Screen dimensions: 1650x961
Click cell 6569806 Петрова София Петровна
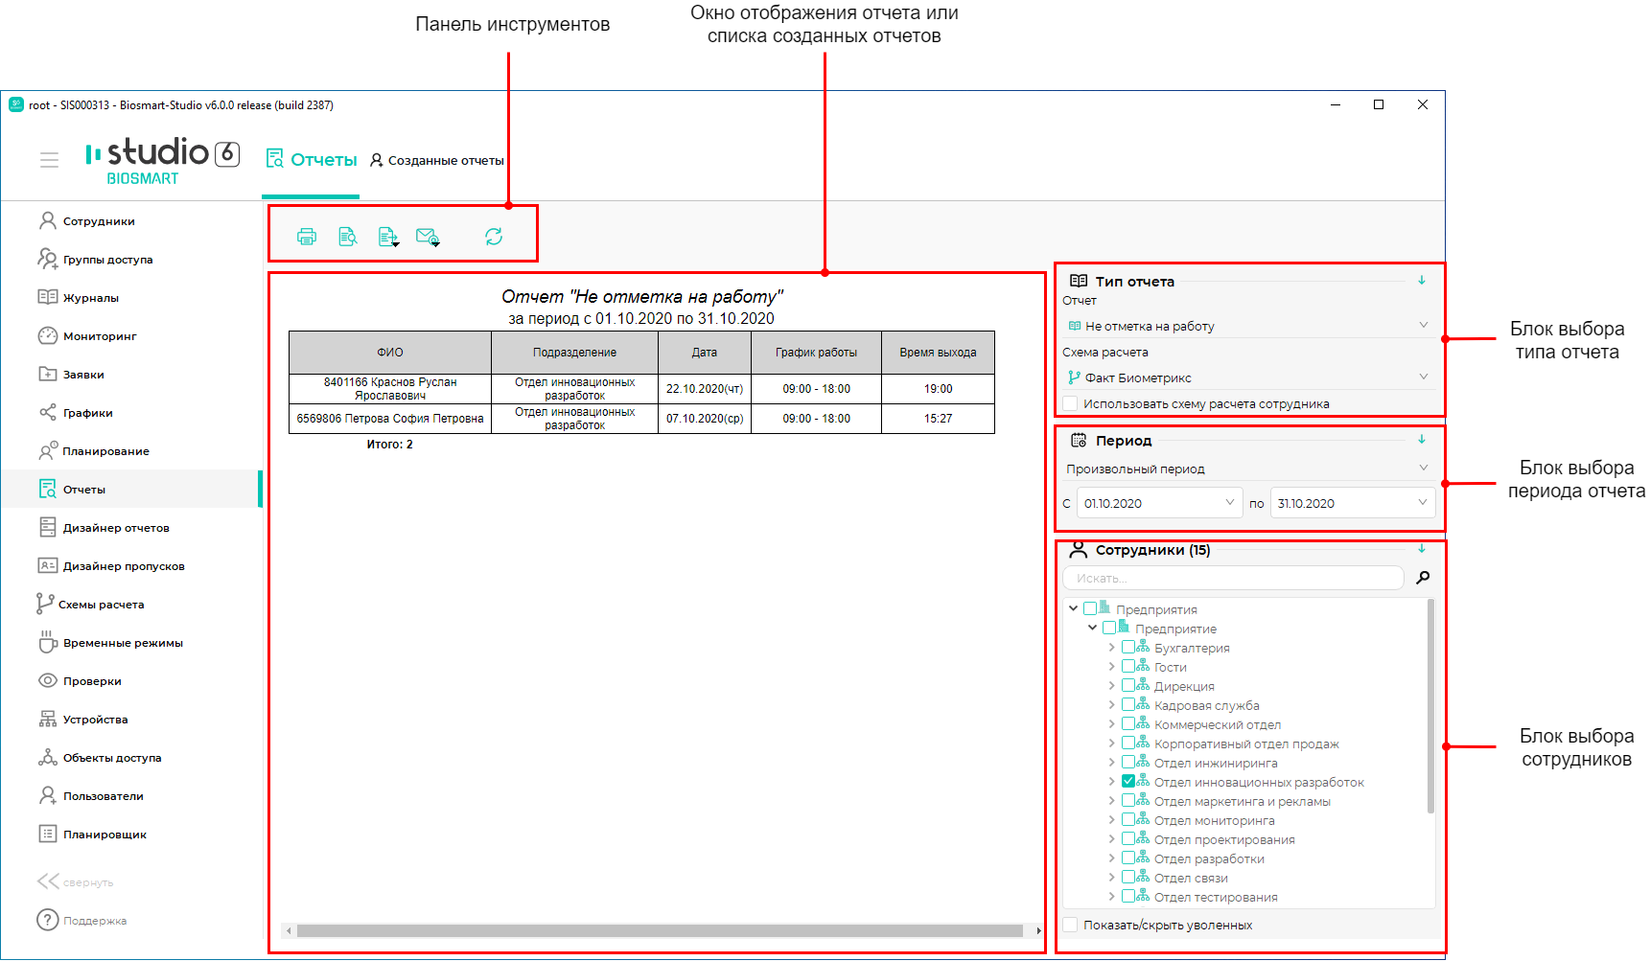[390, 419]
